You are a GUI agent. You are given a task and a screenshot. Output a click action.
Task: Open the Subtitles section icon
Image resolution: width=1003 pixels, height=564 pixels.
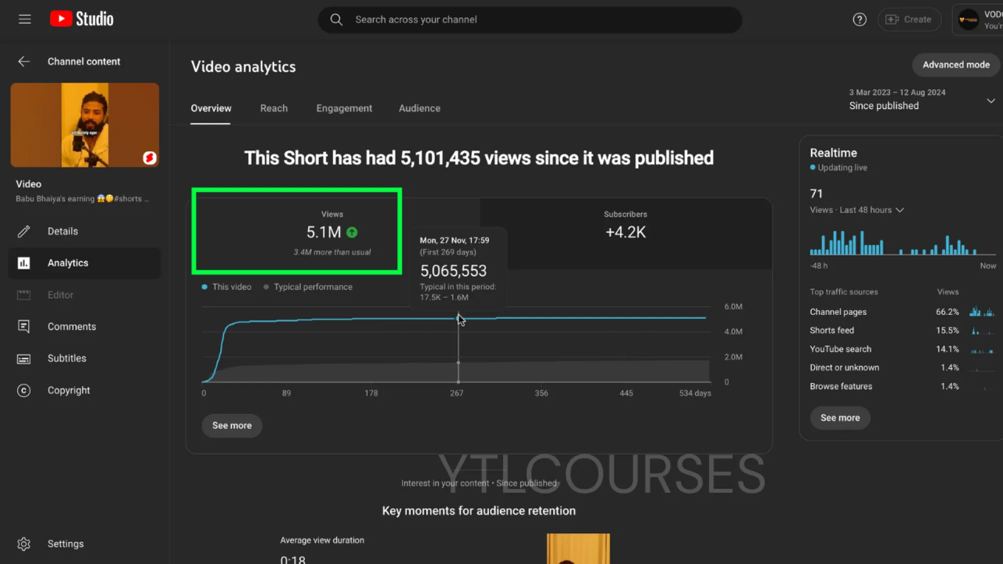click(x=24, y=358)
